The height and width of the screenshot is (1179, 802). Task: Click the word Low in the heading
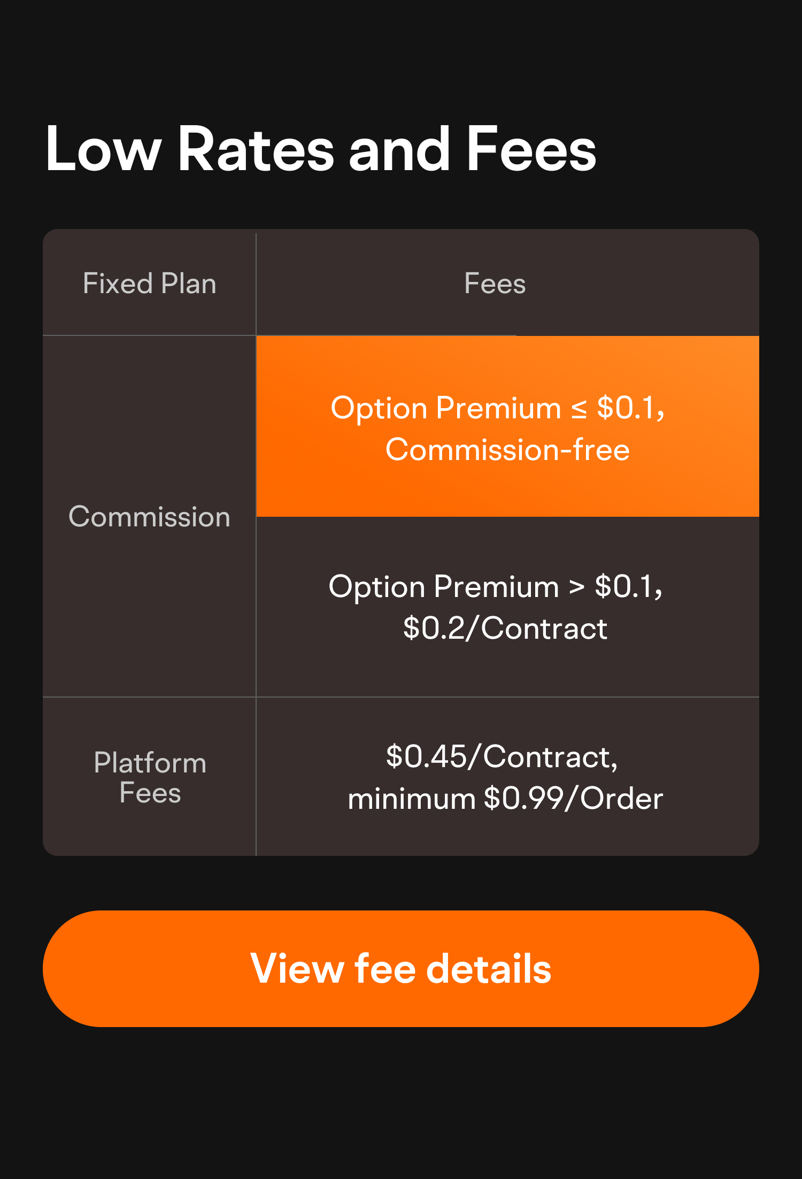pos(103,149)
